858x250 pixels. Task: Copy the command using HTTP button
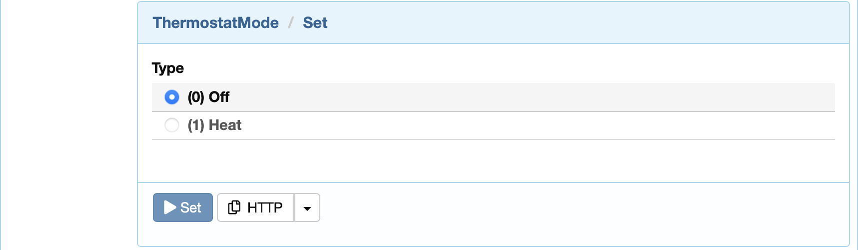(256, 207)
